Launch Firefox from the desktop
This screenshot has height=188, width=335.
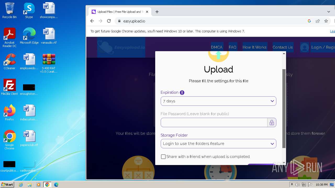[9, 113]
